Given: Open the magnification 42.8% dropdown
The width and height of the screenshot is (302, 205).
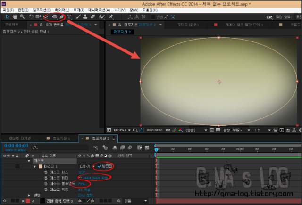Looking at the screenshot, I should 122,130.
